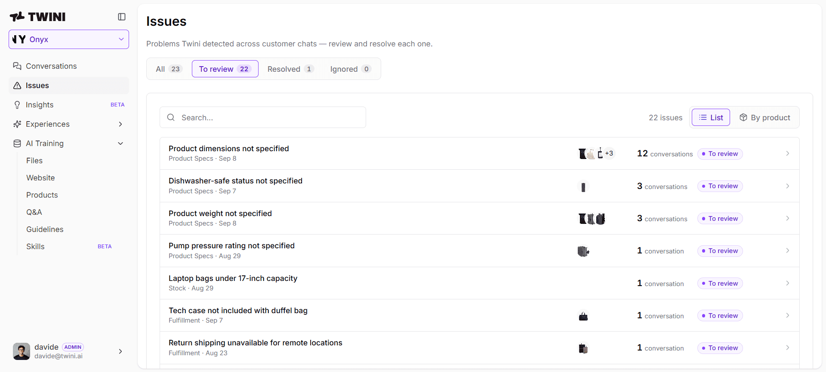Image resolution: width=826 pixels, height=372 pixels.
Task: Click the +3 more products badge
Action: [x=609, y=153]
